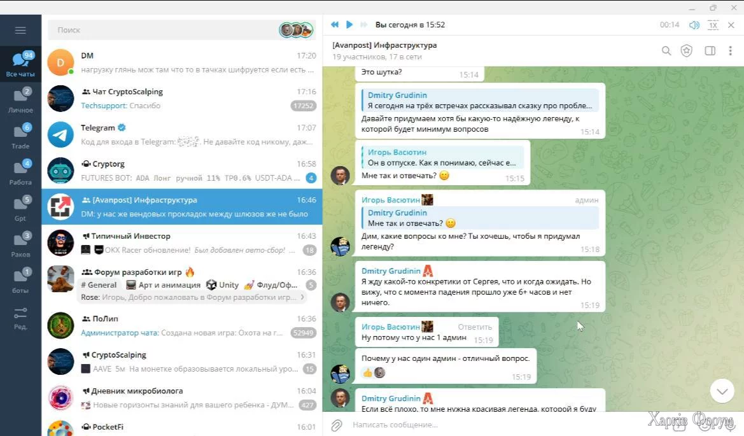Rewind to previous voice message
Screen dimensions: 744x436
[x=335, y=25]
